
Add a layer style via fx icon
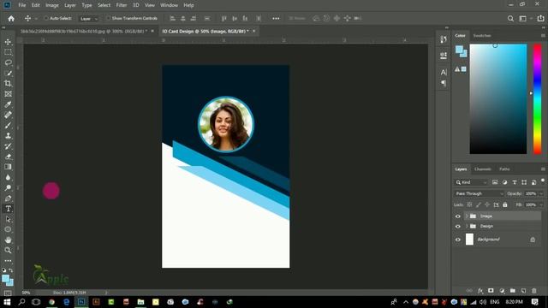(480, 291)
